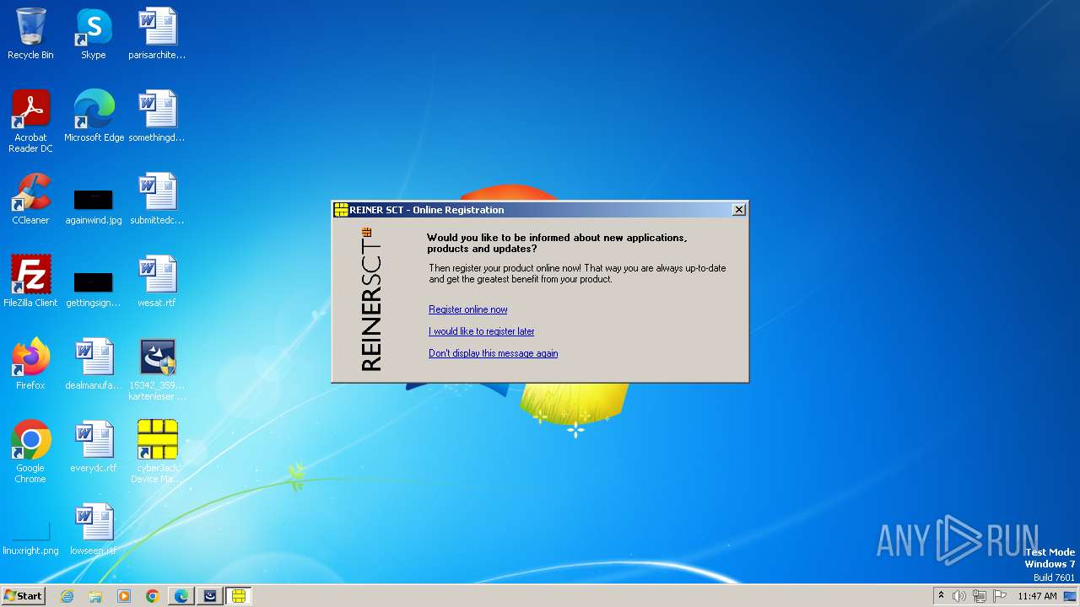Screen dimensions: 1080x607
Task: Click the Register online now link
Action: click(468, 309)
